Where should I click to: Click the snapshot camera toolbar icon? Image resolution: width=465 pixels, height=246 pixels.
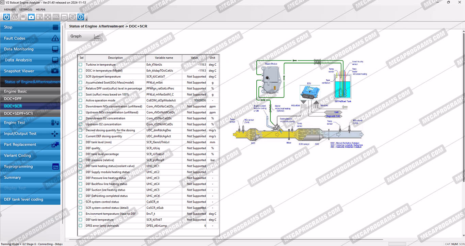click(x=31, y=17)
